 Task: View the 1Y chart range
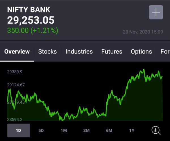tap(132, 131)
